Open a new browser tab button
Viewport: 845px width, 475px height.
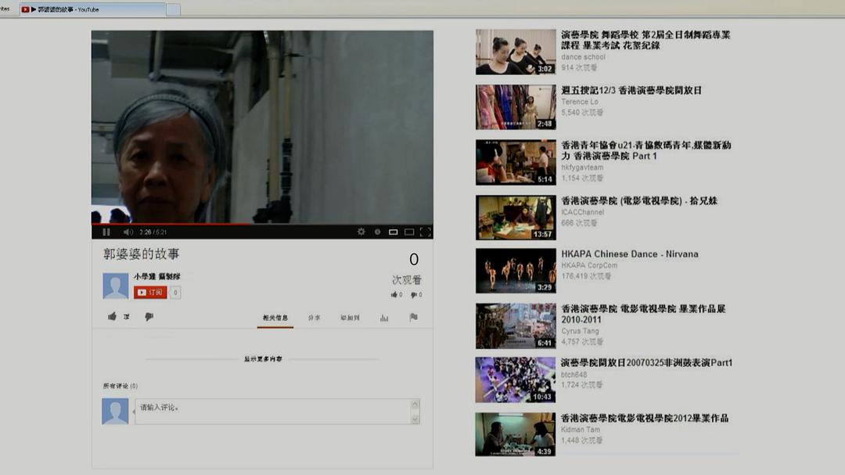click(173, 9)
